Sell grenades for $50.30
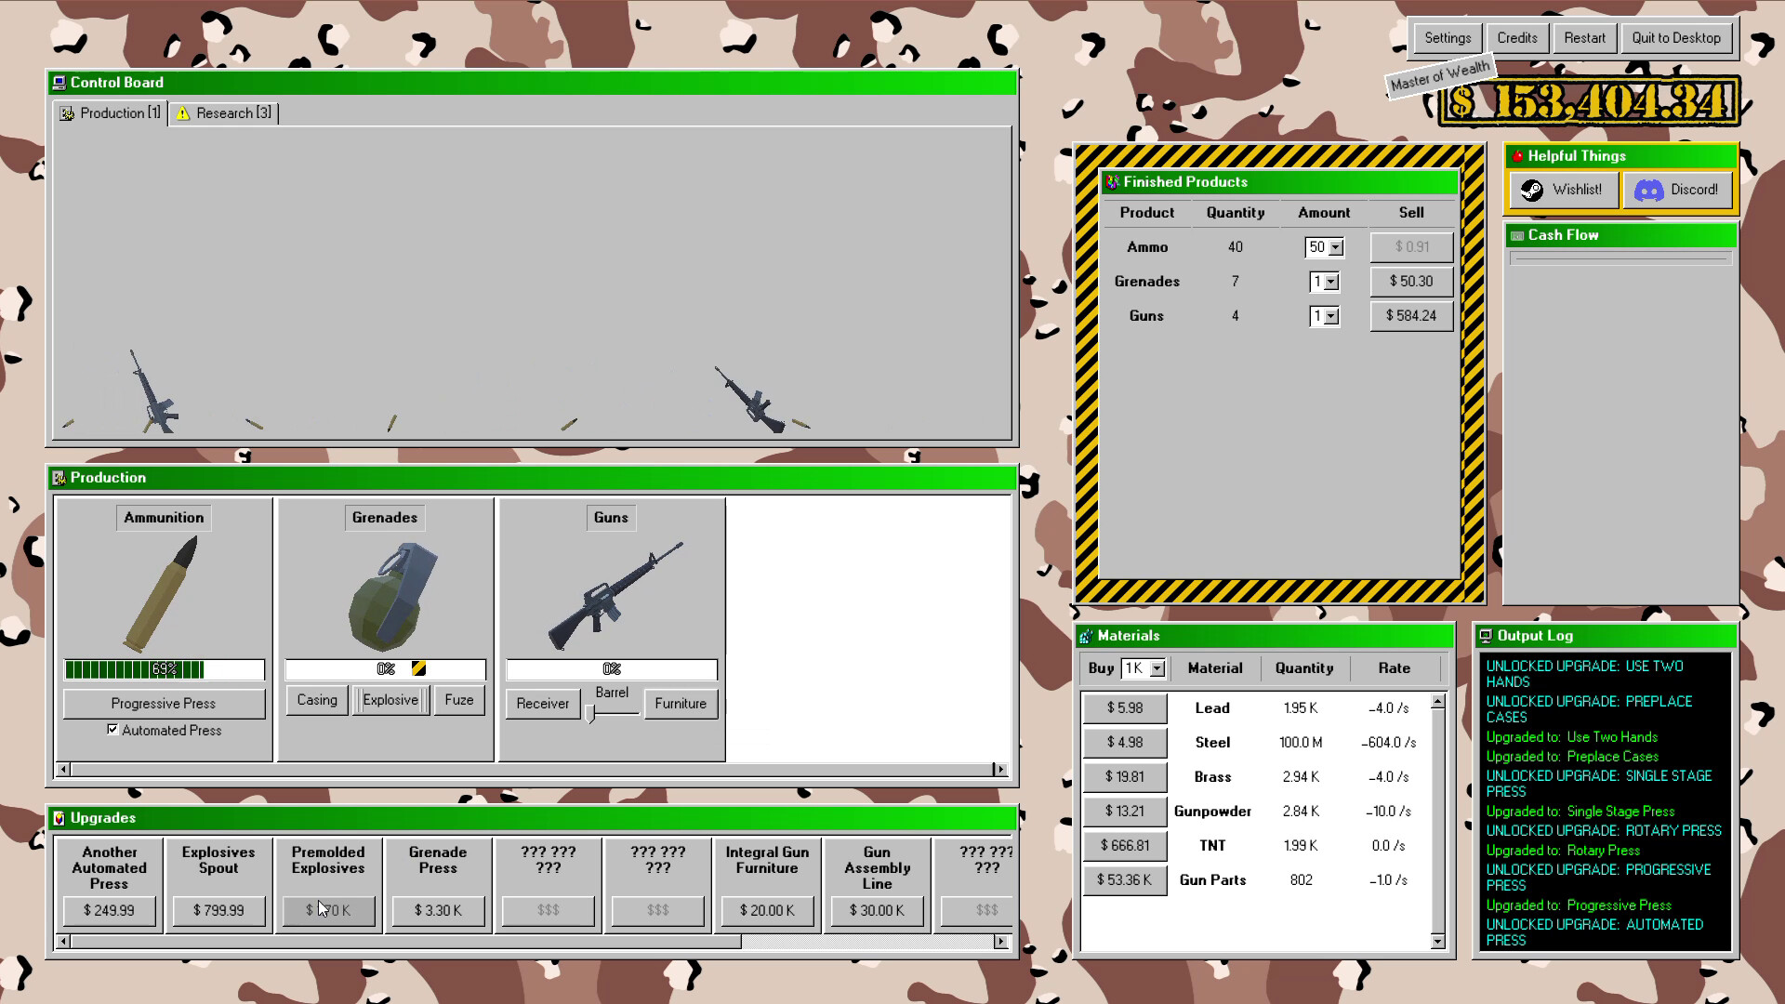 tap(1410, 282)
